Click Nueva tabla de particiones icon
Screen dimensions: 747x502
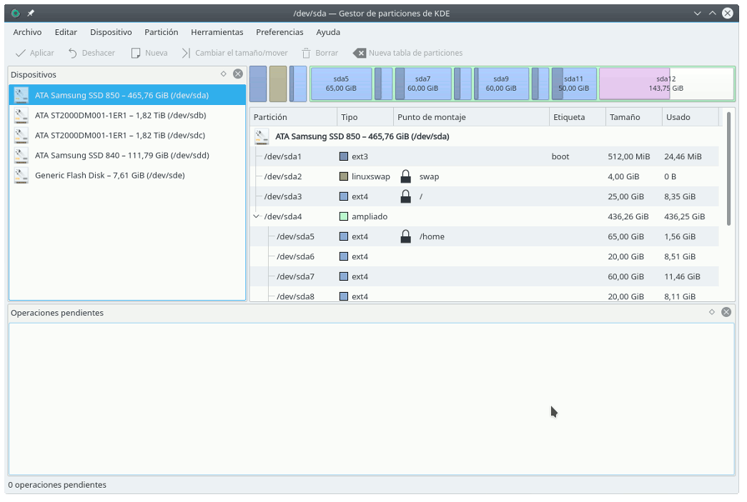[360, 53]
